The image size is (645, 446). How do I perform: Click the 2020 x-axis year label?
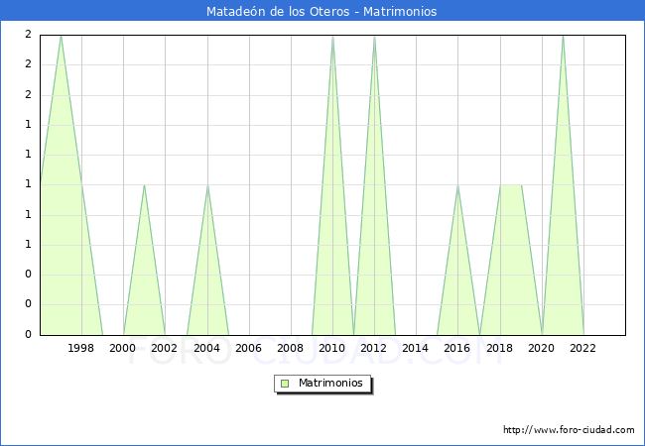(541, 348)
